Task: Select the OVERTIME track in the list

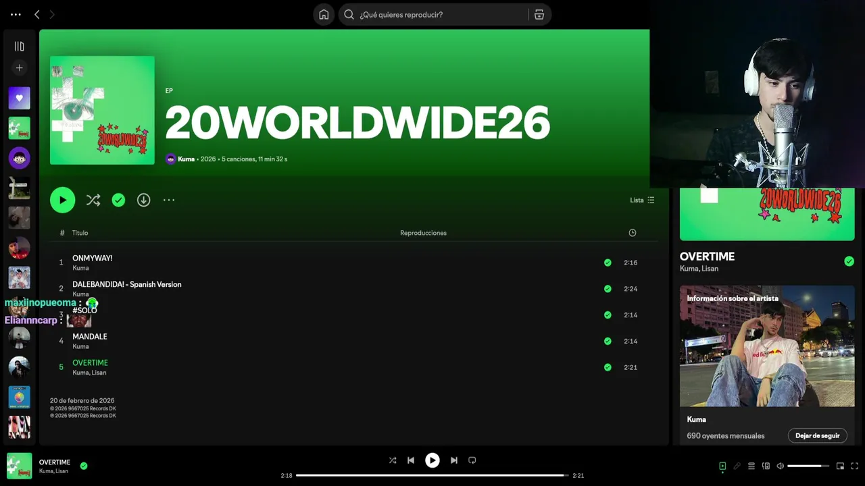Action: click(x=90, y=362)
